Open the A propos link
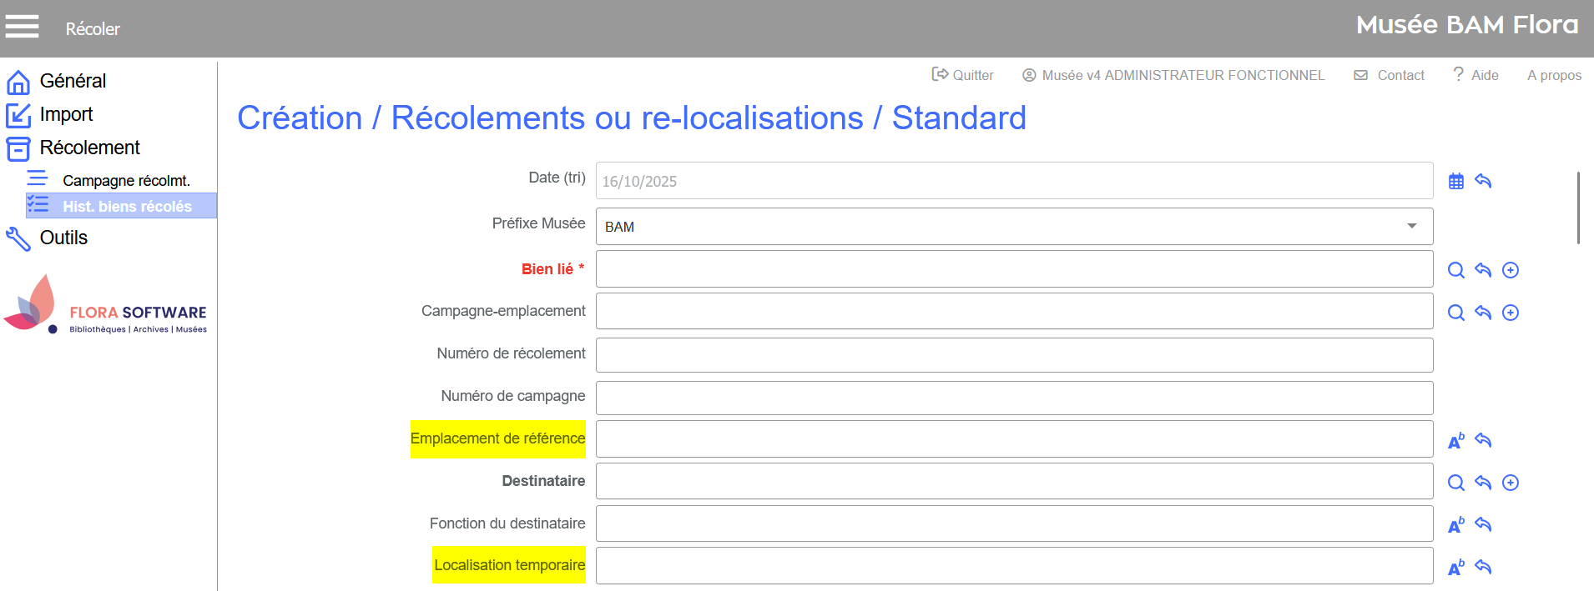This screenshot has width=1594, height=591. 1554,75
